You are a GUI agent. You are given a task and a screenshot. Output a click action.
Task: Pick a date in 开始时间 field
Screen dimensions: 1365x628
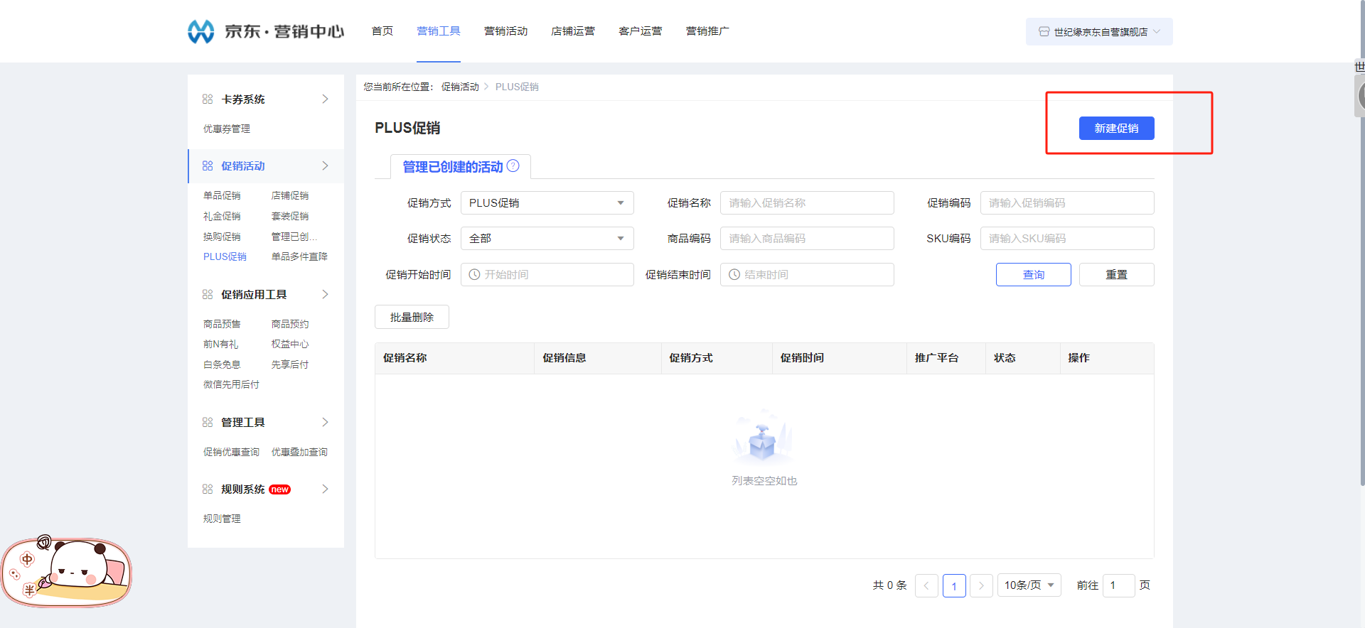pos(547,275)
